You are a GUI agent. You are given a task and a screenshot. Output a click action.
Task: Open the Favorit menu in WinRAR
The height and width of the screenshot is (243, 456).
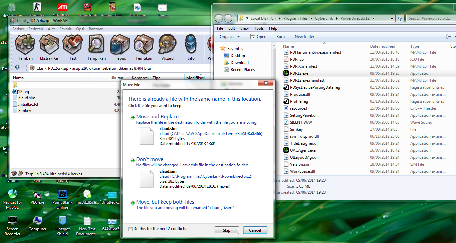[65, 29]
